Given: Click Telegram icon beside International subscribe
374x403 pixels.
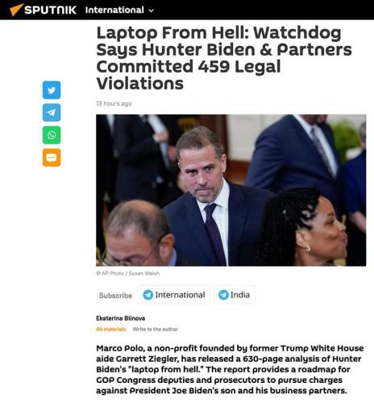Looking at the screenshot, I should tap(148, 295).
